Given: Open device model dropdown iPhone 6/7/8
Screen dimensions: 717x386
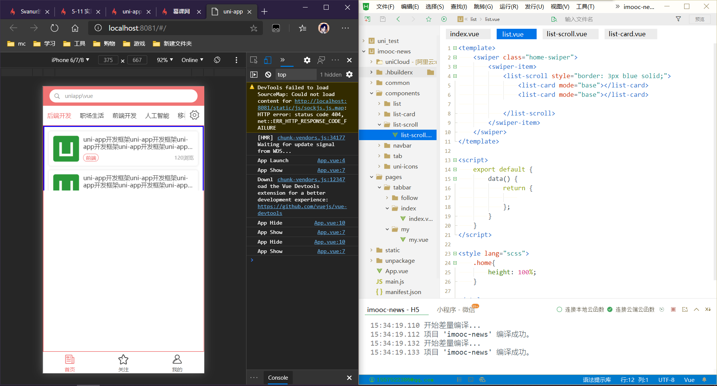Looking at the screenshot, I should [70, 60].
